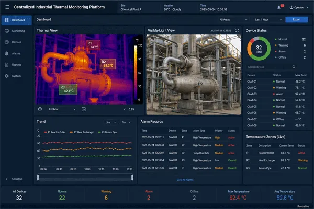Click the visible-light camera image

[194, 75]
